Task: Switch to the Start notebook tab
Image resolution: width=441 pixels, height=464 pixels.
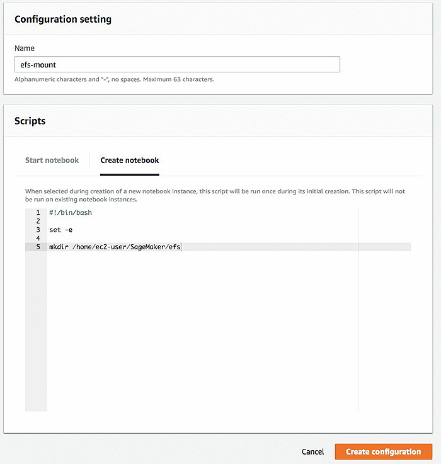Action: tap(52, 160)
